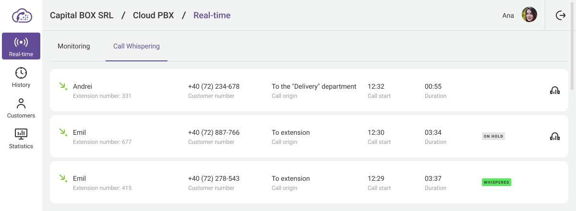Image resolution: width=576 pixels, height=211 pixels.
Task: Click the Real-time breadcrumb label
Action: pos(212,15)
